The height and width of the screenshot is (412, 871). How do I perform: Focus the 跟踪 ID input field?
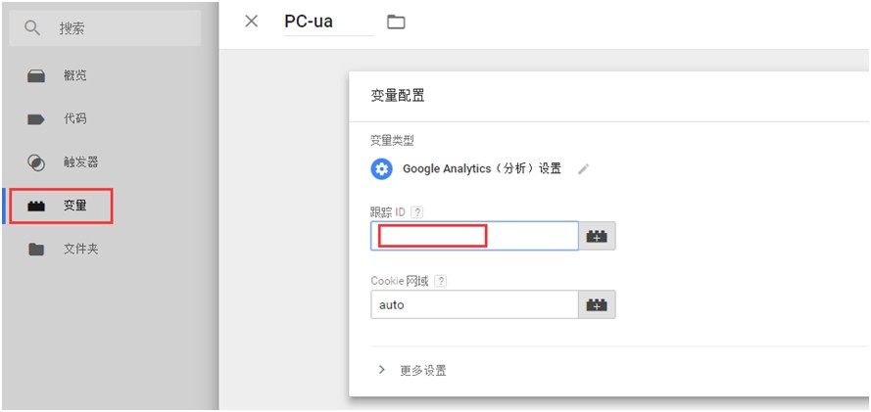[x=473, y=236]
